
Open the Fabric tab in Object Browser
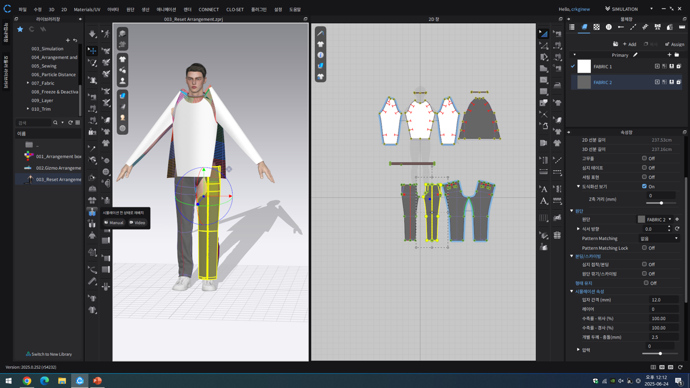pyautogui.click(x=584, y=27)
